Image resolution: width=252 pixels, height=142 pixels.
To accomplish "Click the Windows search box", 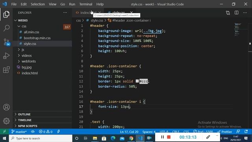I will pos(41,138).
